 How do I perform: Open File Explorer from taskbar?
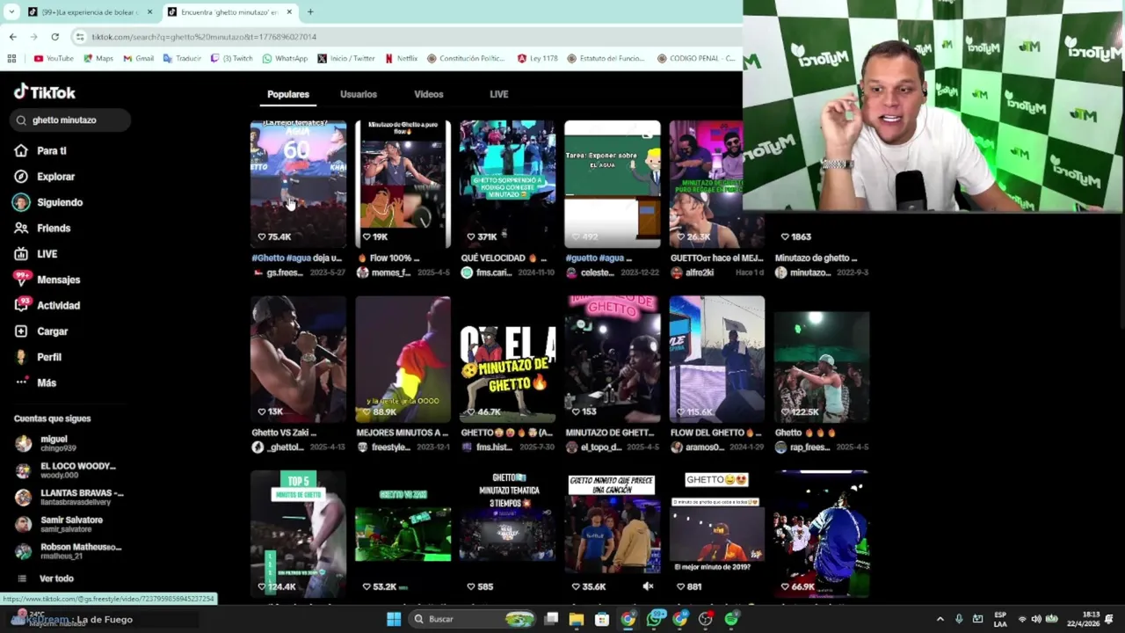577,619
